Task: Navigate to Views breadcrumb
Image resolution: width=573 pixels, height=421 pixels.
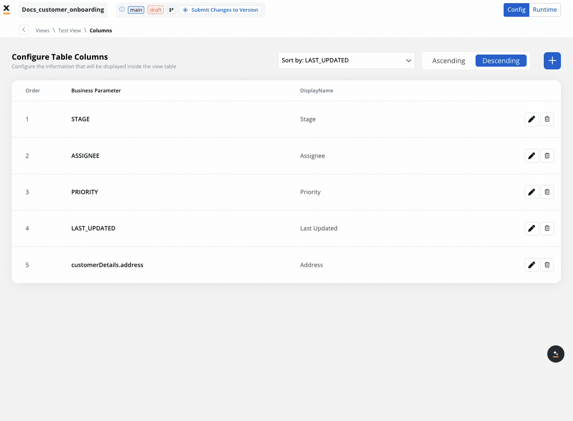Action: point(42,30)
